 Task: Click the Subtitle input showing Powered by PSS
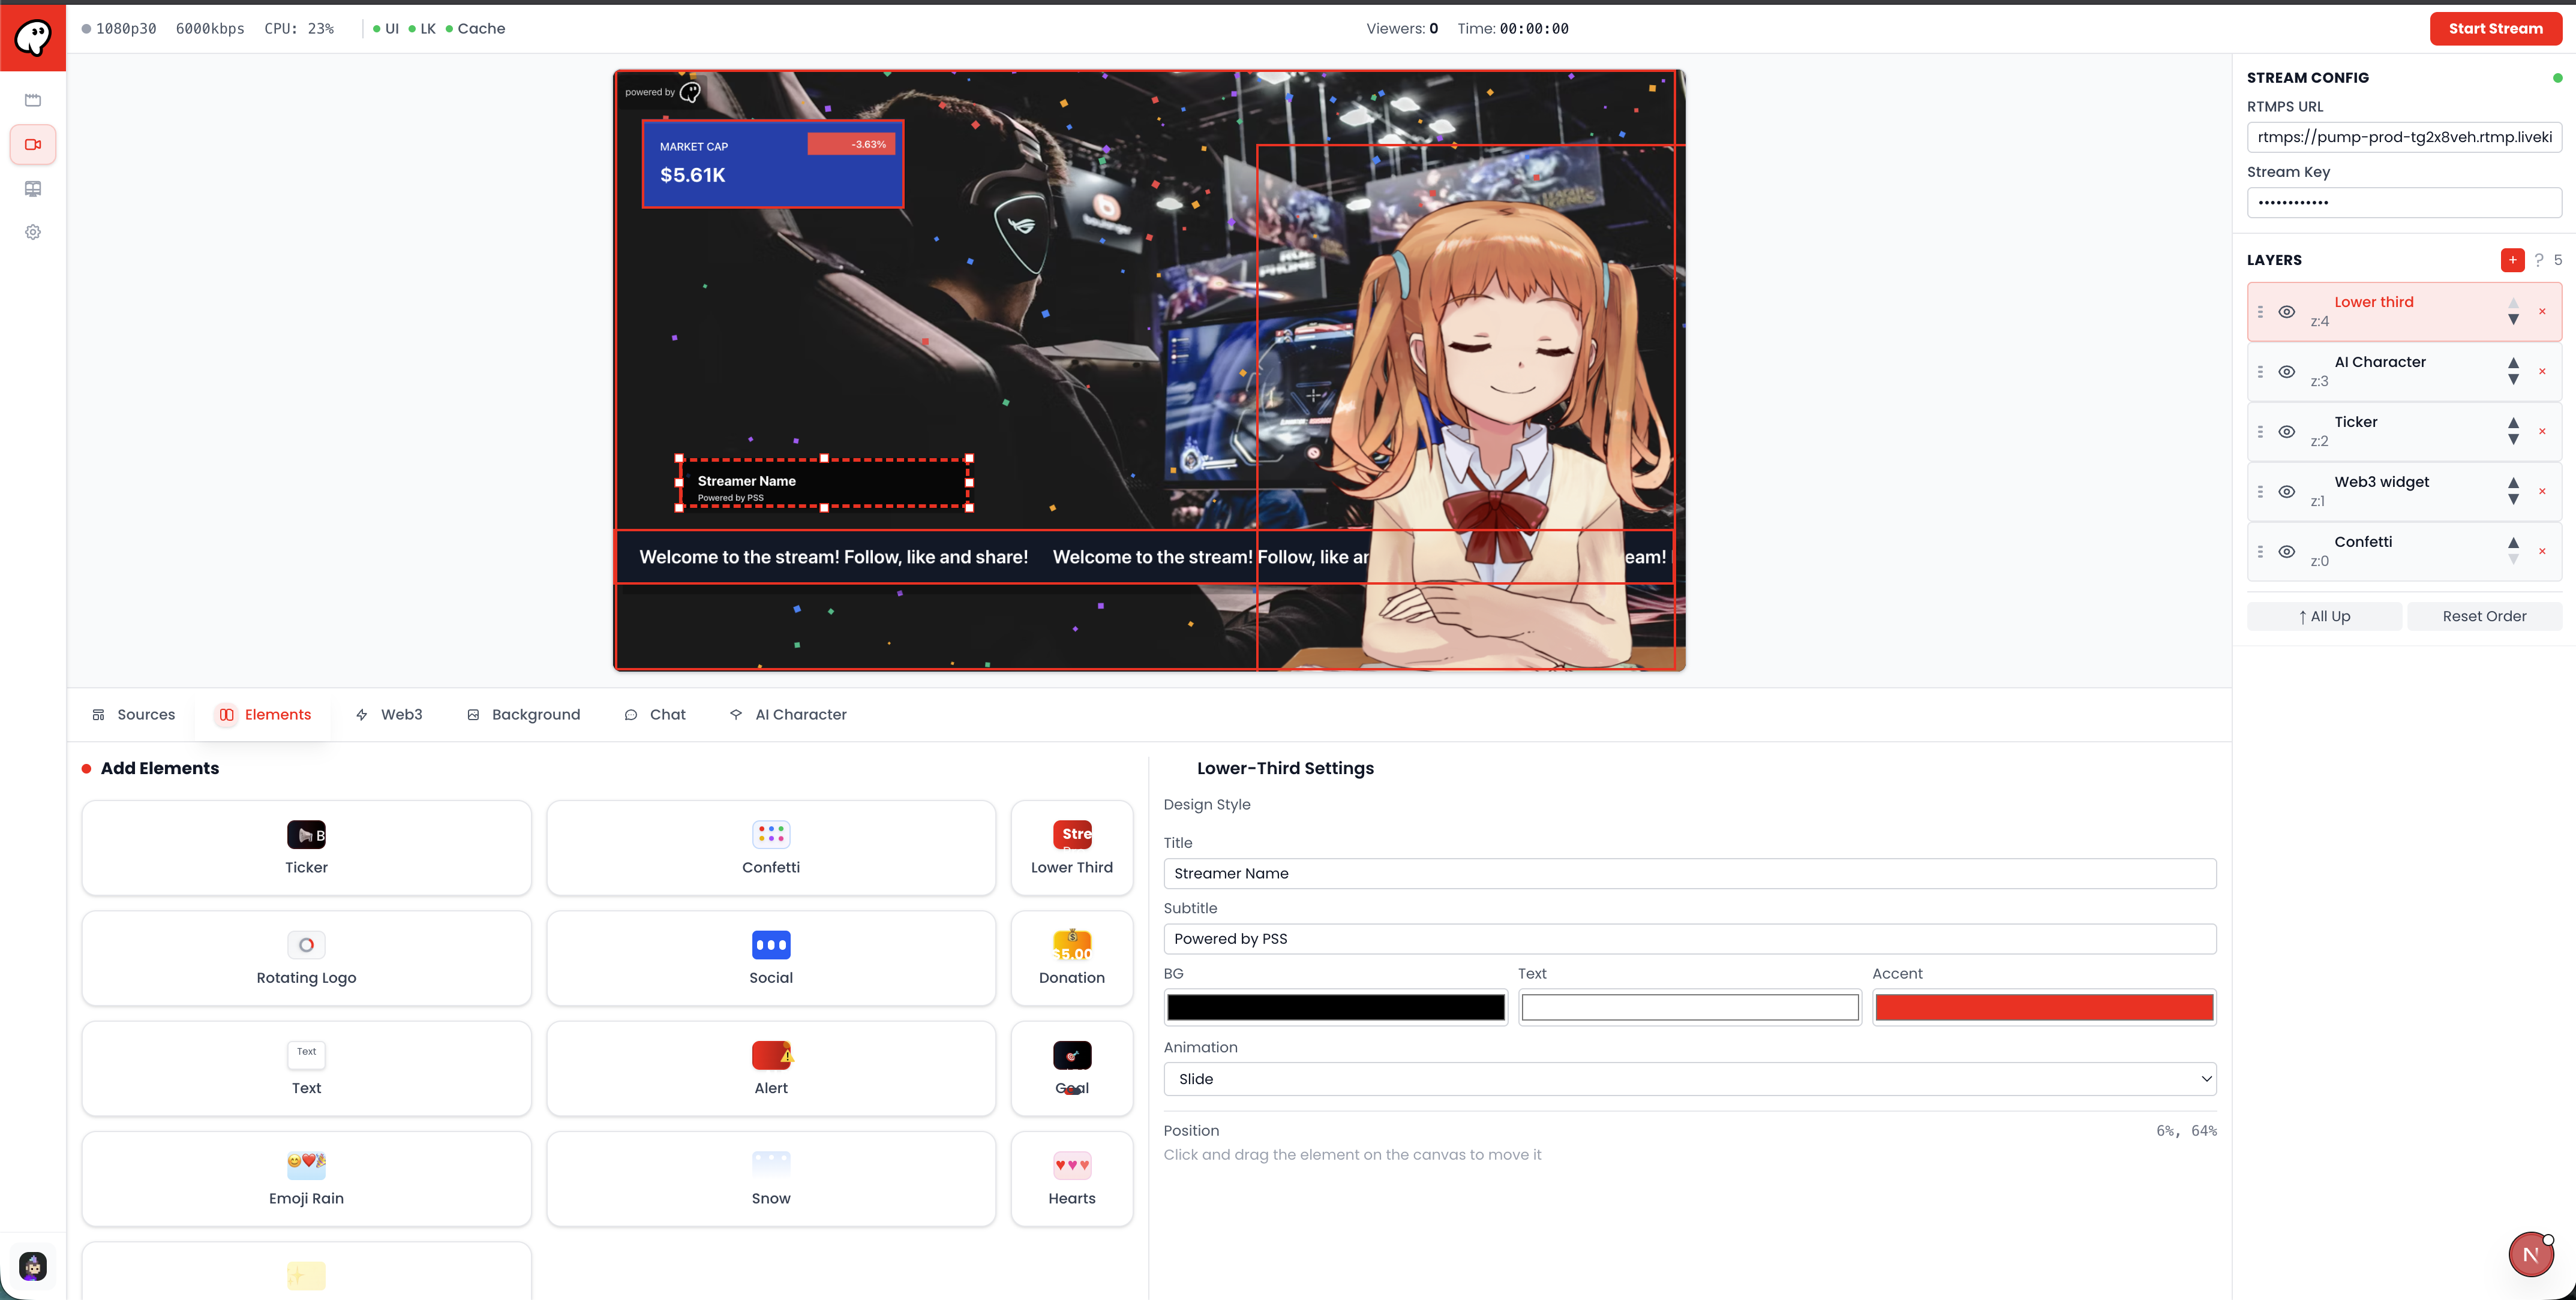pyautogui.click(x=1689, y=938)
